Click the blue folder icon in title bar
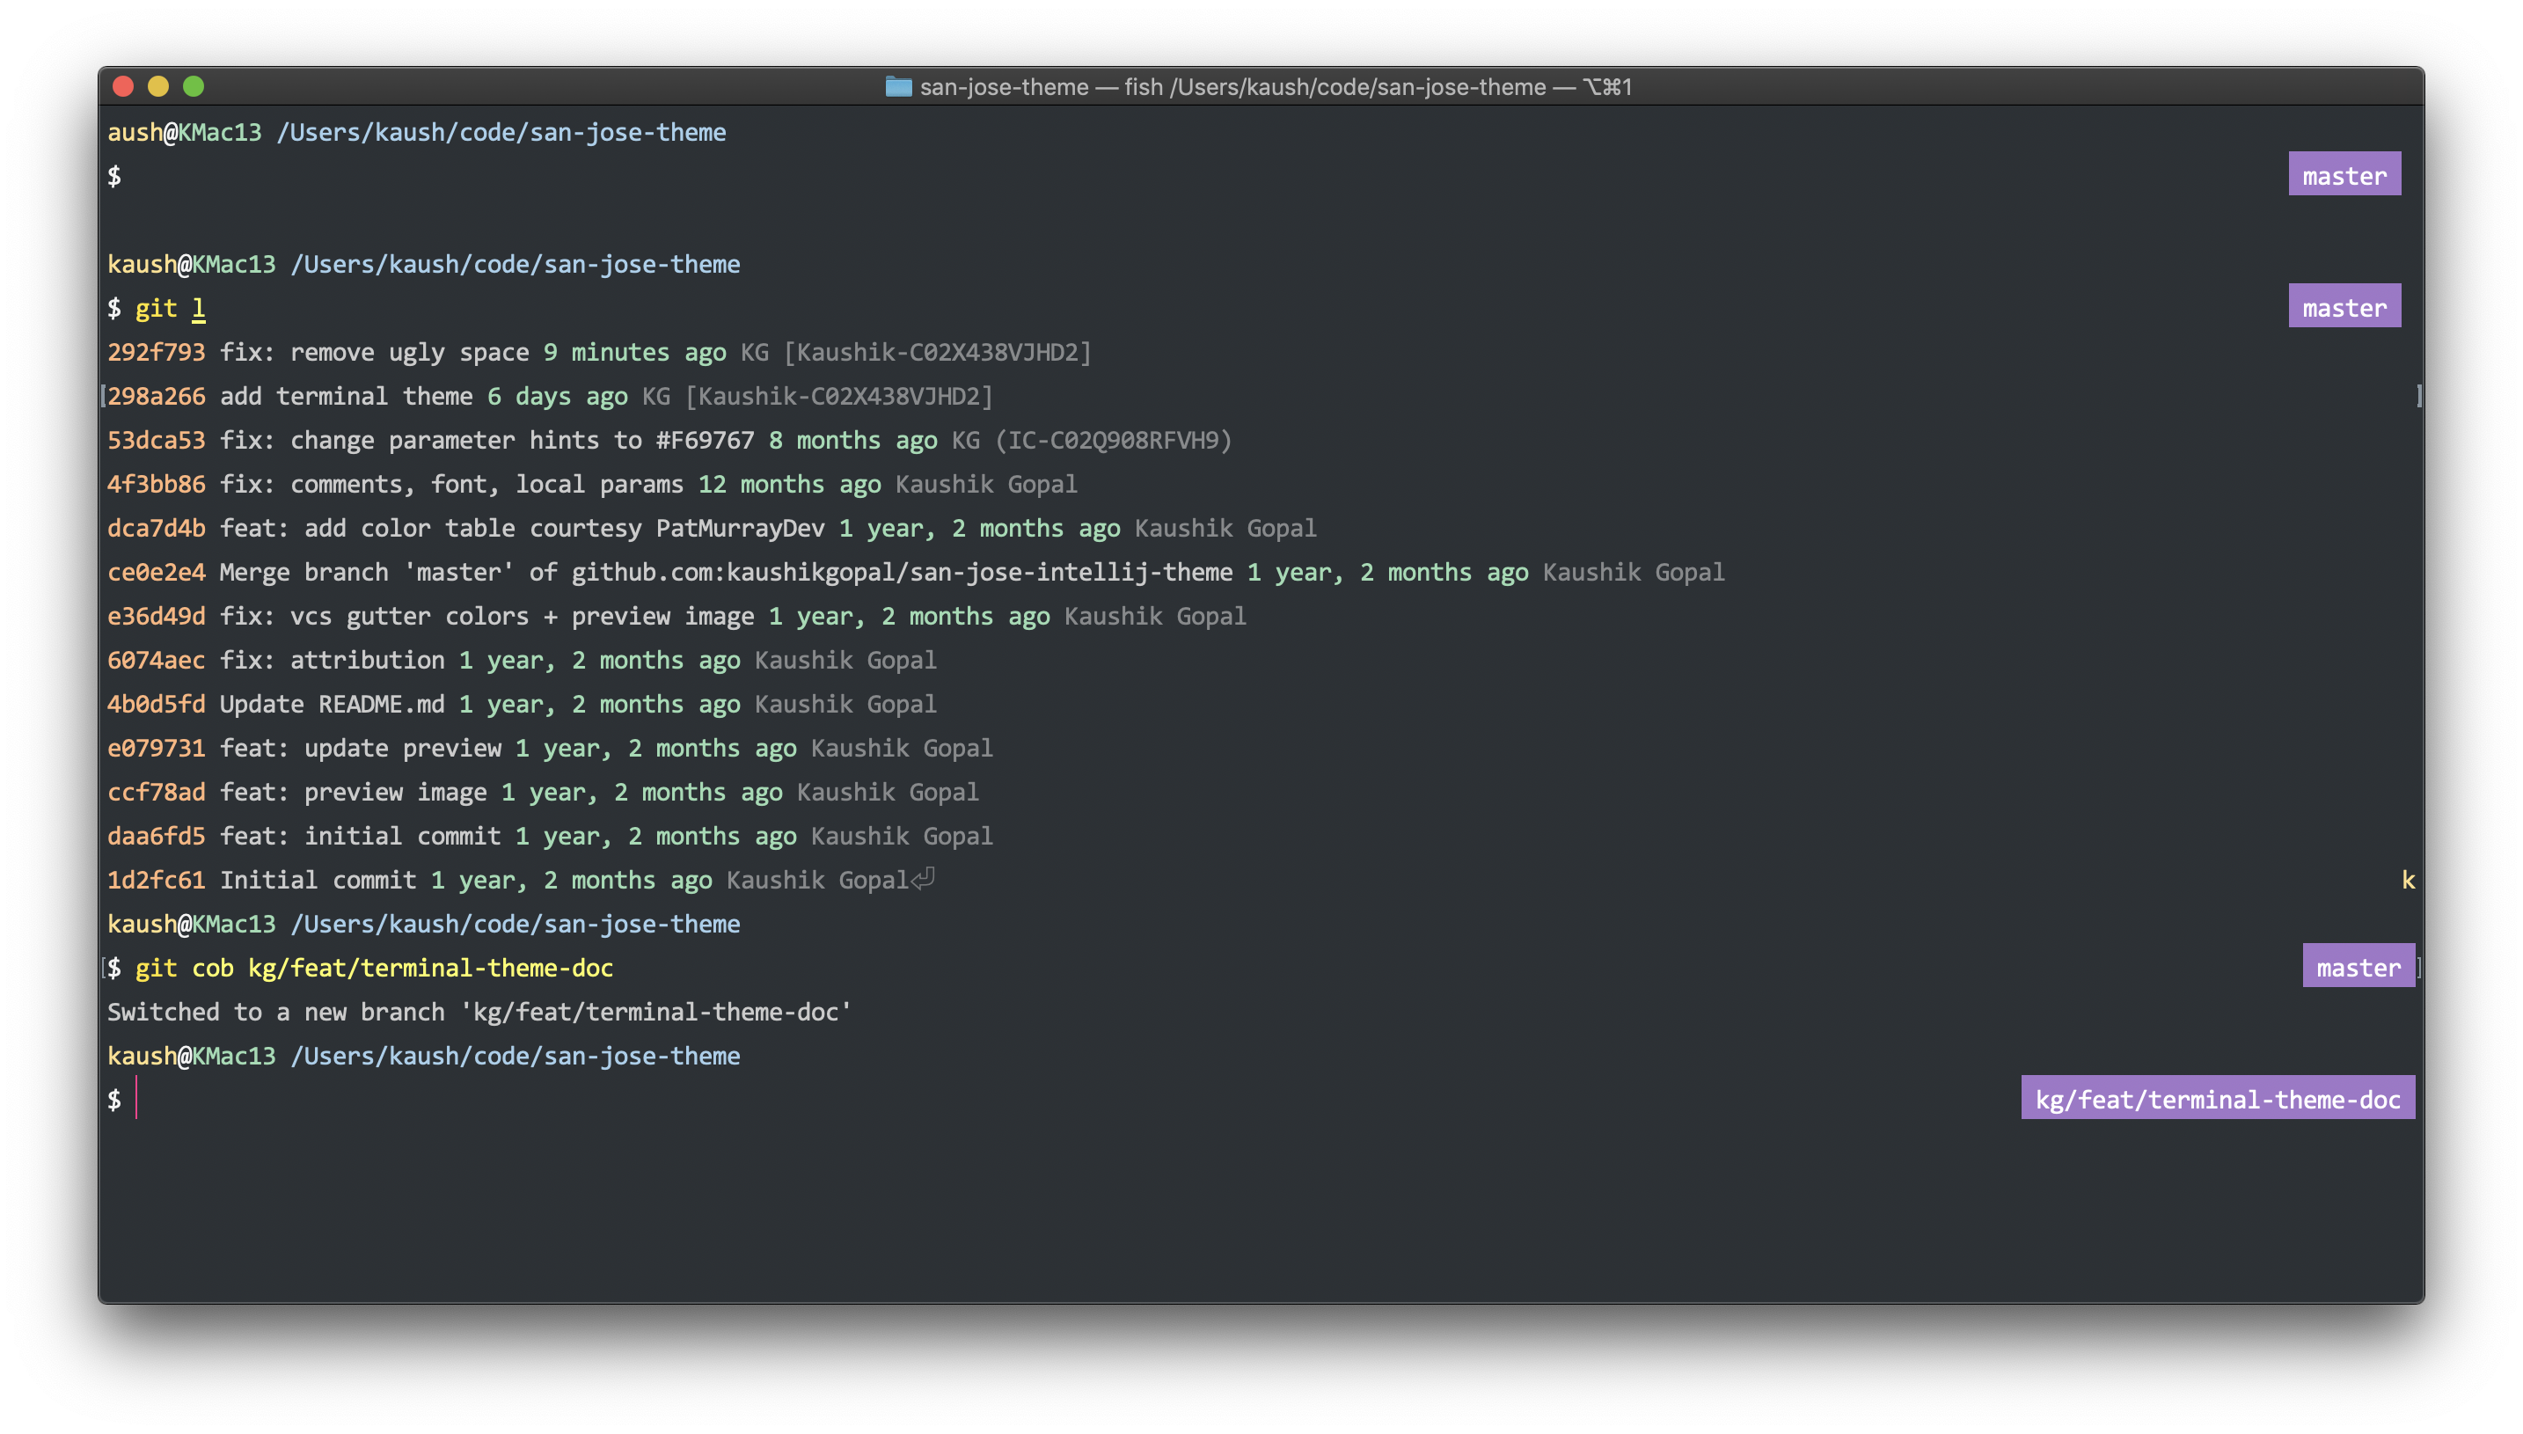The image size is (2523, 1434). pyautogui.click(x=898, y=87)
